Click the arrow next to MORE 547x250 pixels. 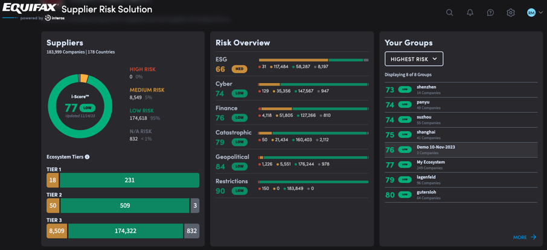534,237
